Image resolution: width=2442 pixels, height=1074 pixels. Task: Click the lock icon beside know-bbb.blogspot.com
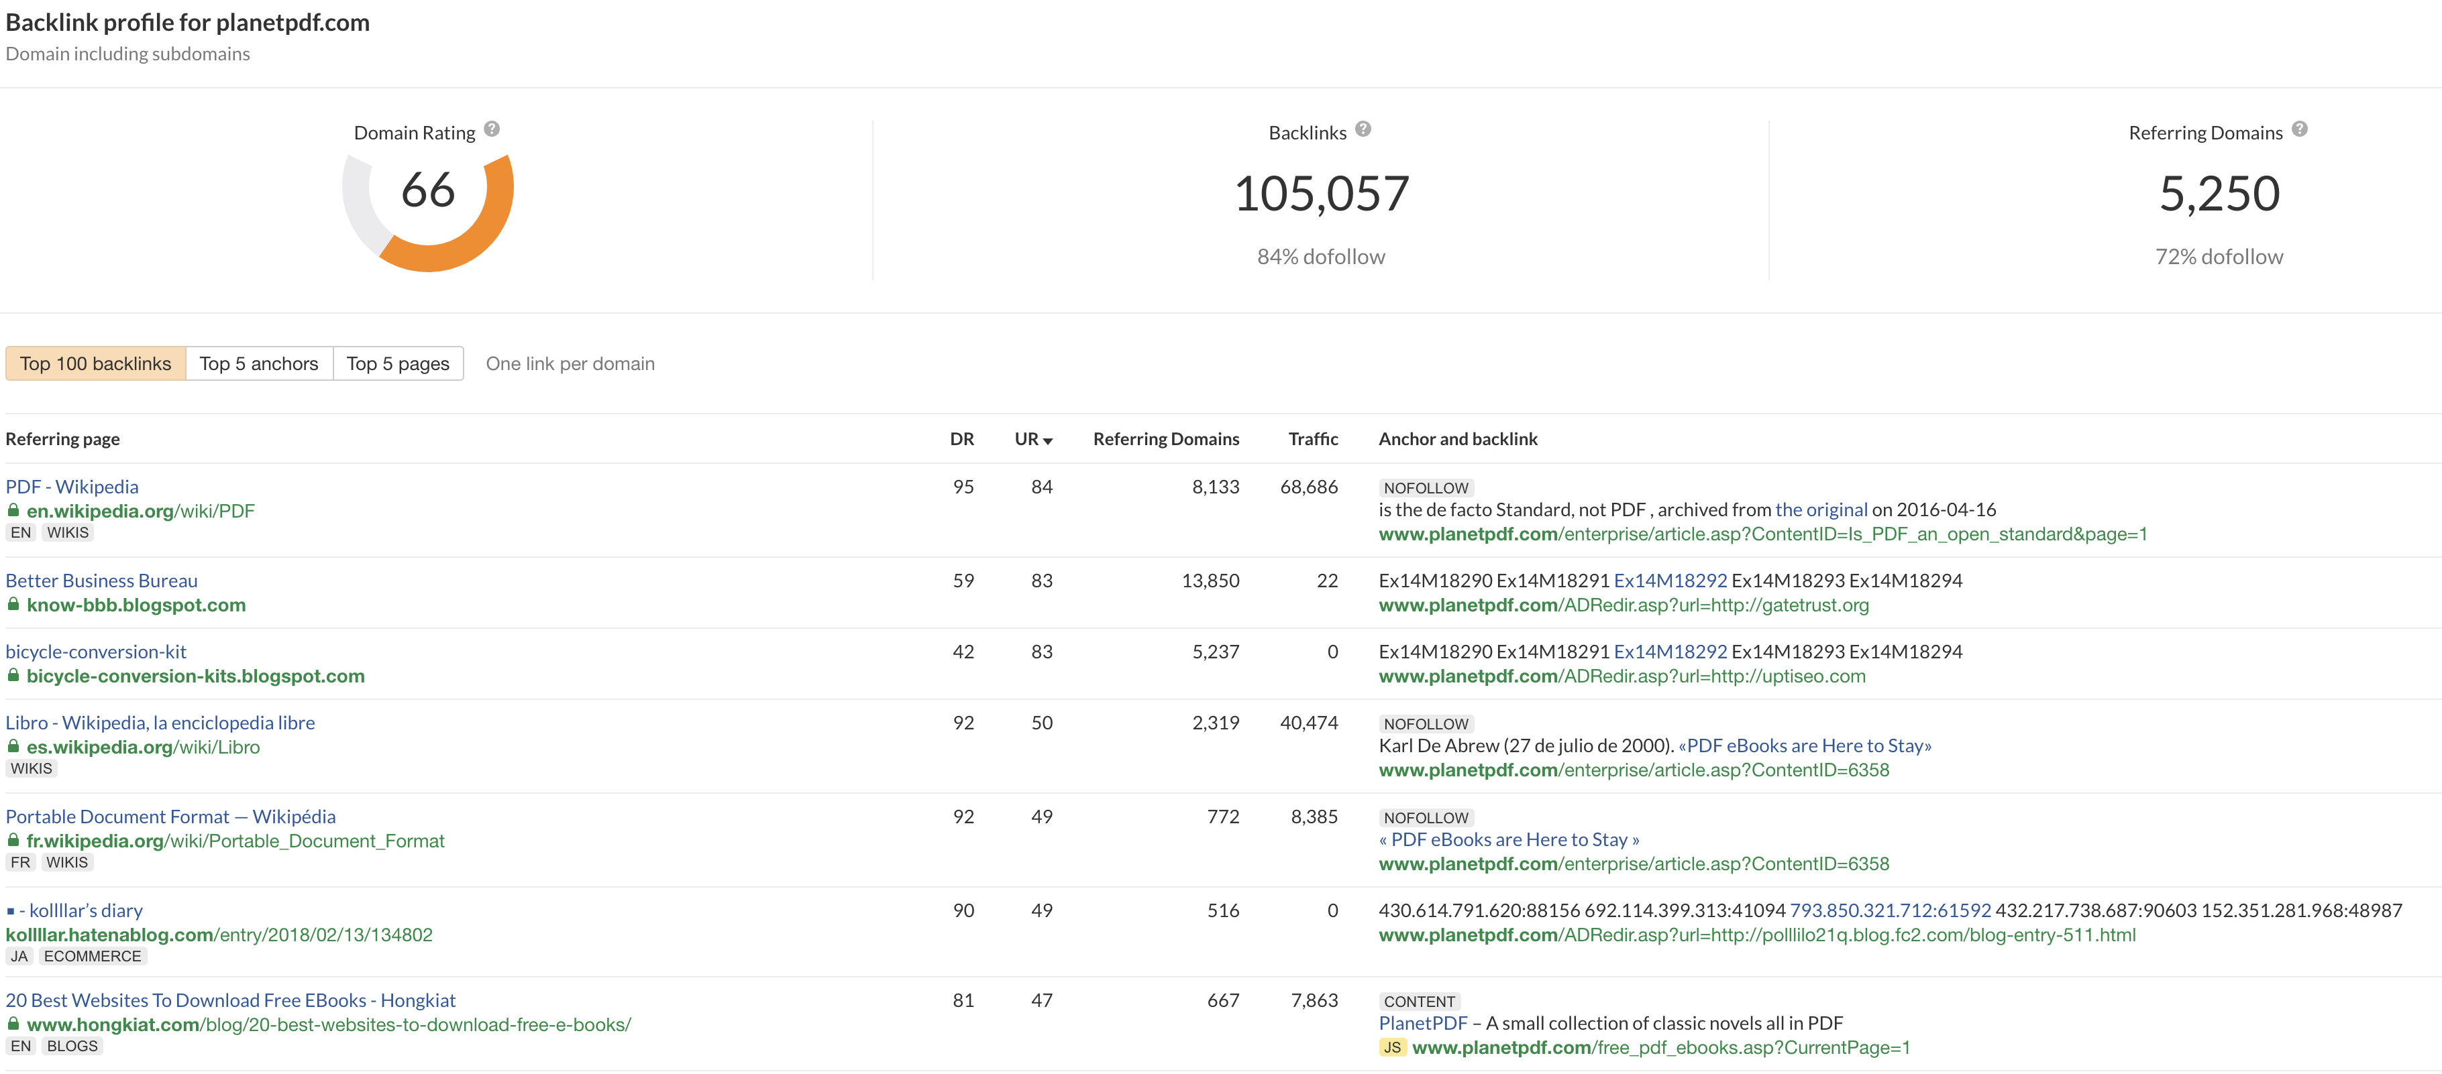pyautogui.click(x=13, y=604)
